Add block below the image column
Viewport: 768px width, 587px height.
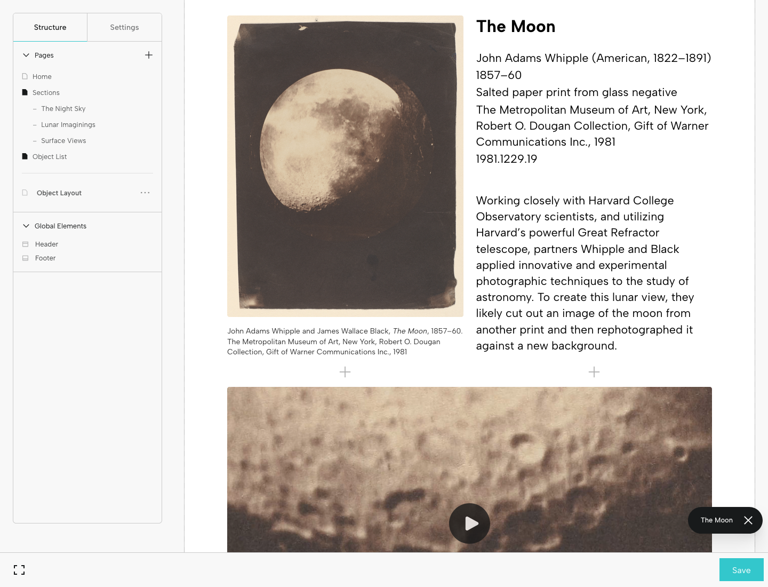point(345,372)
